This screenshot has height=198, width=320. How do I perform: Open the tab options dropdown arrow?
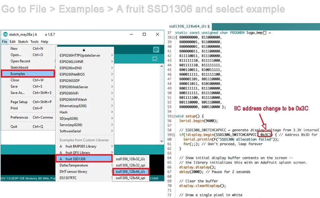point(155,59)
